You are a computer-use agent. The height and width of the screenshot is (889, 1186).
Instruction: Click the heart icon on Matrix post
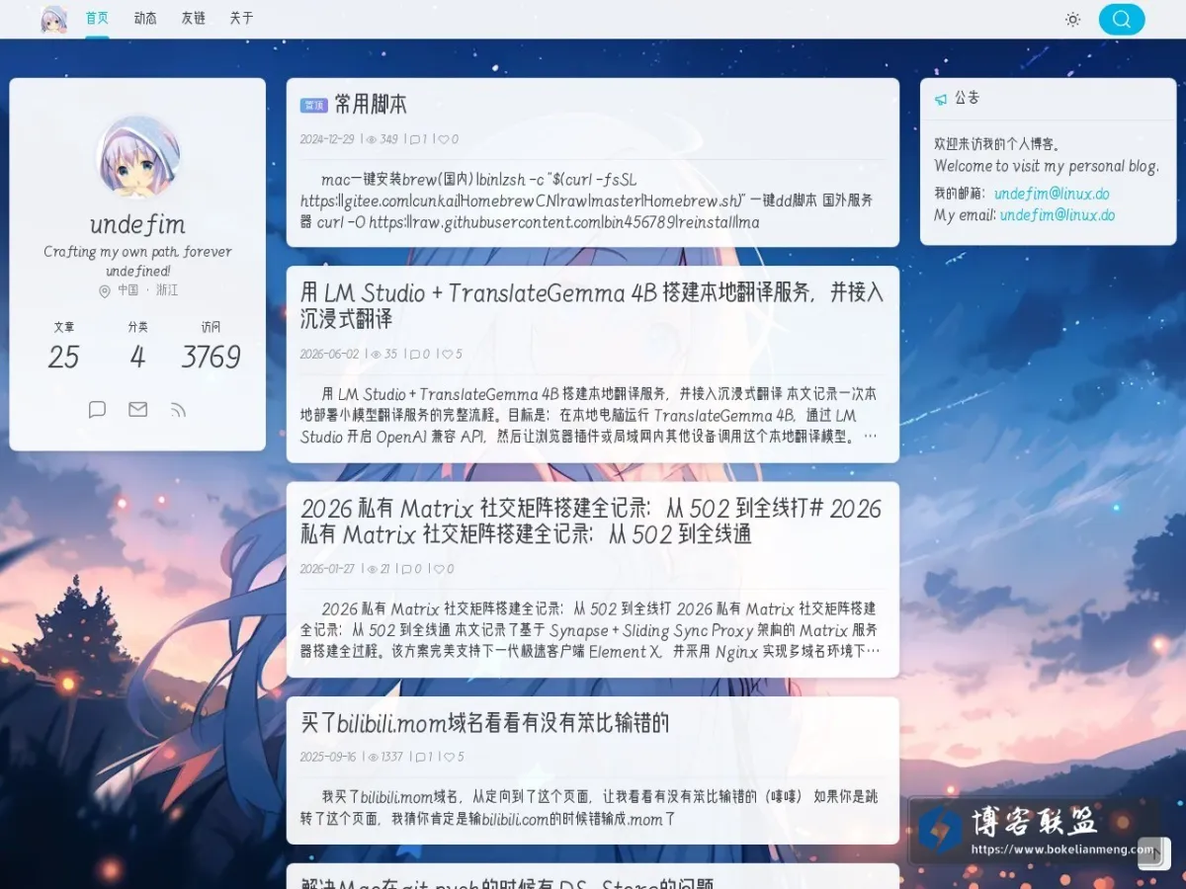pos(439,569)
